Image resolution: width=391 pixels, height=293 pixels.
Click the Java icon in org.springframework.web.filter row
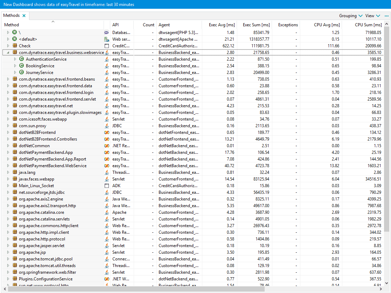click(107, 272)
